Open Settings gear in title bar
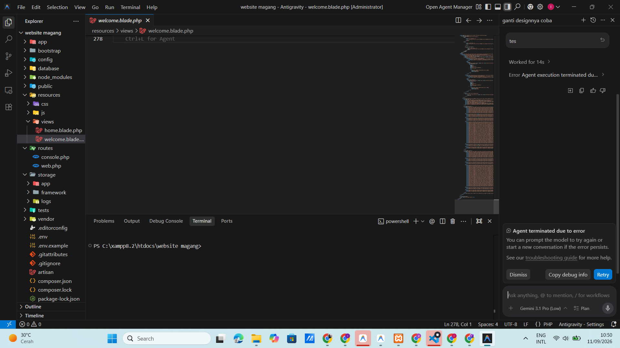 coord(540,7)
